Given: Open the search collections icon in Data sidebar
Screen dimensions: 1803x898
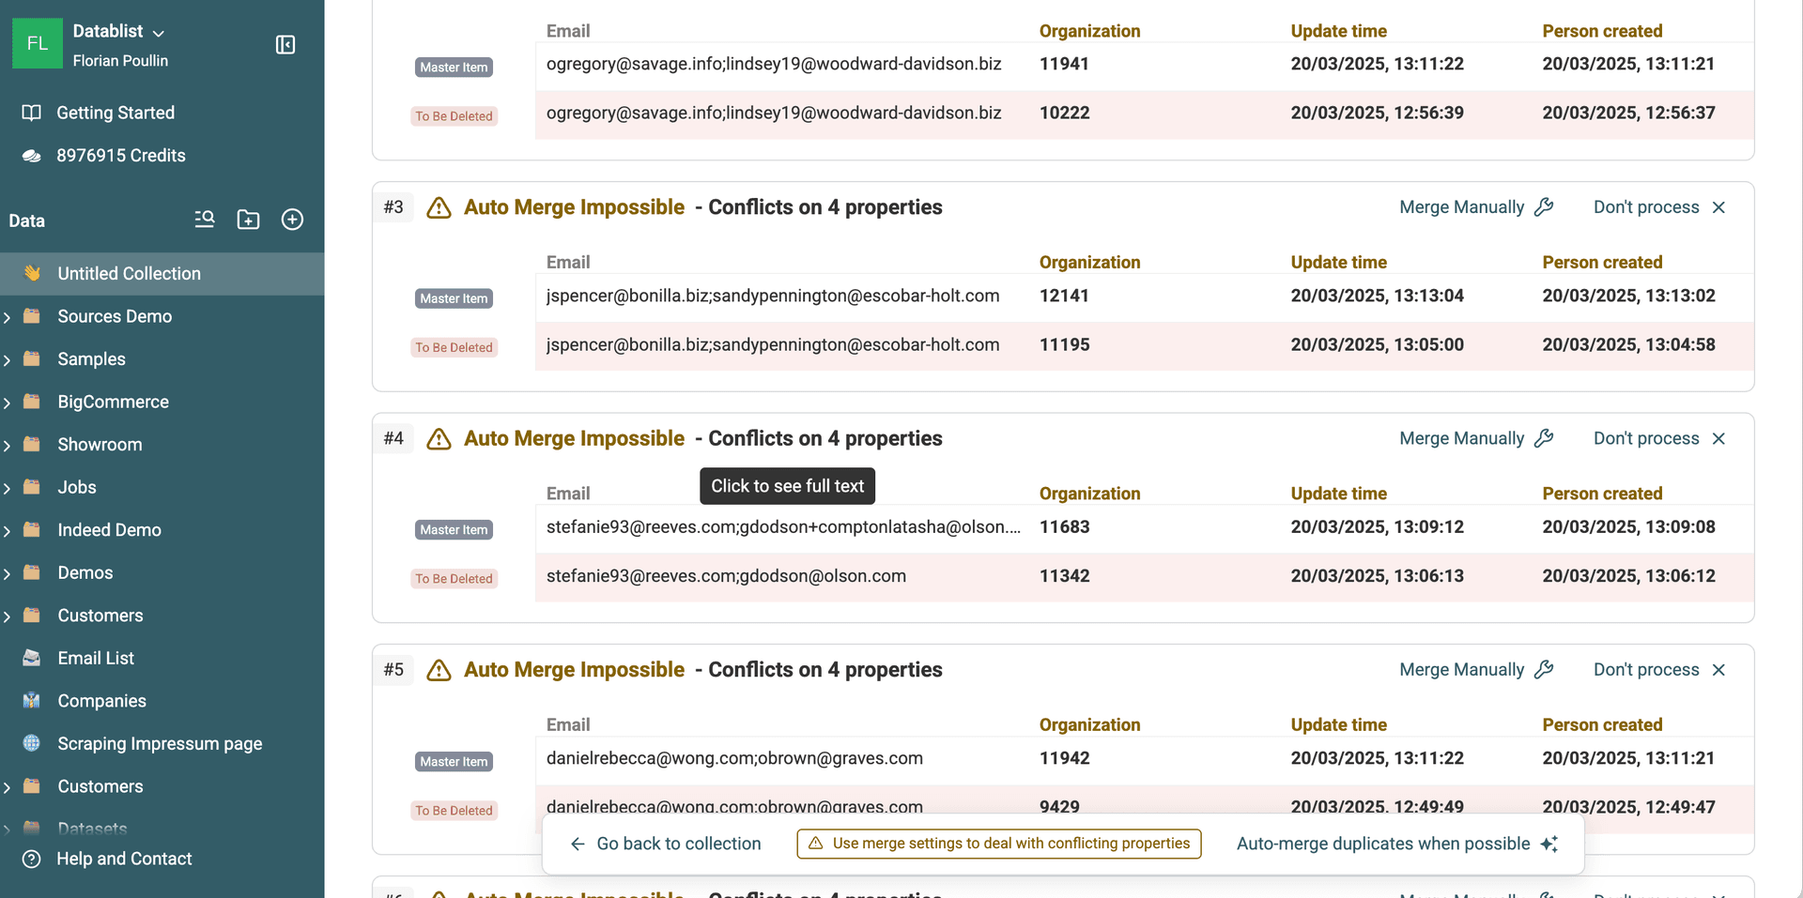Looking at the screenshot, I should (204, 219).
